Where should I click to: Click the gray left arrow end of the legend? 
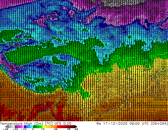[x=6, y=127]
